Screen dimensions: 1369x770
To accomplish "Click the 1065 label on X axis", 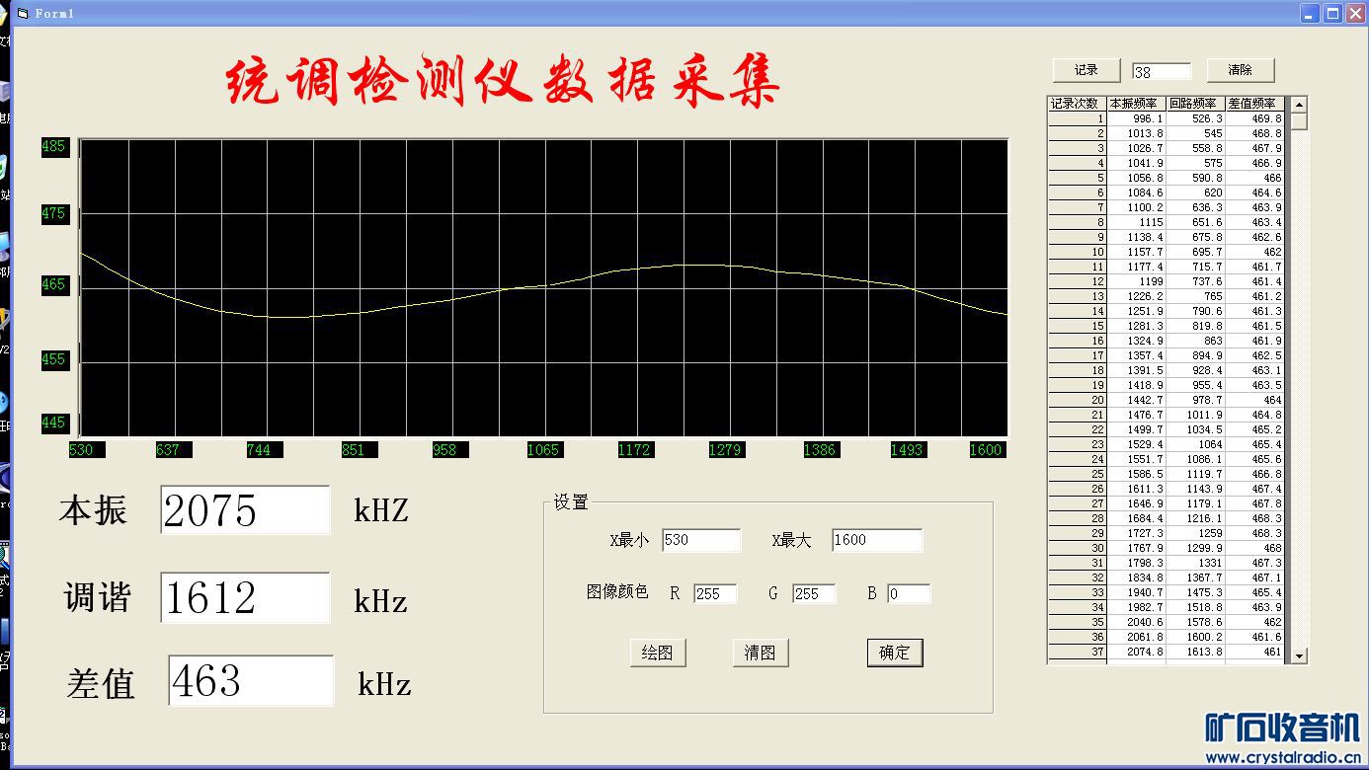I will click(x=543, y=449).
